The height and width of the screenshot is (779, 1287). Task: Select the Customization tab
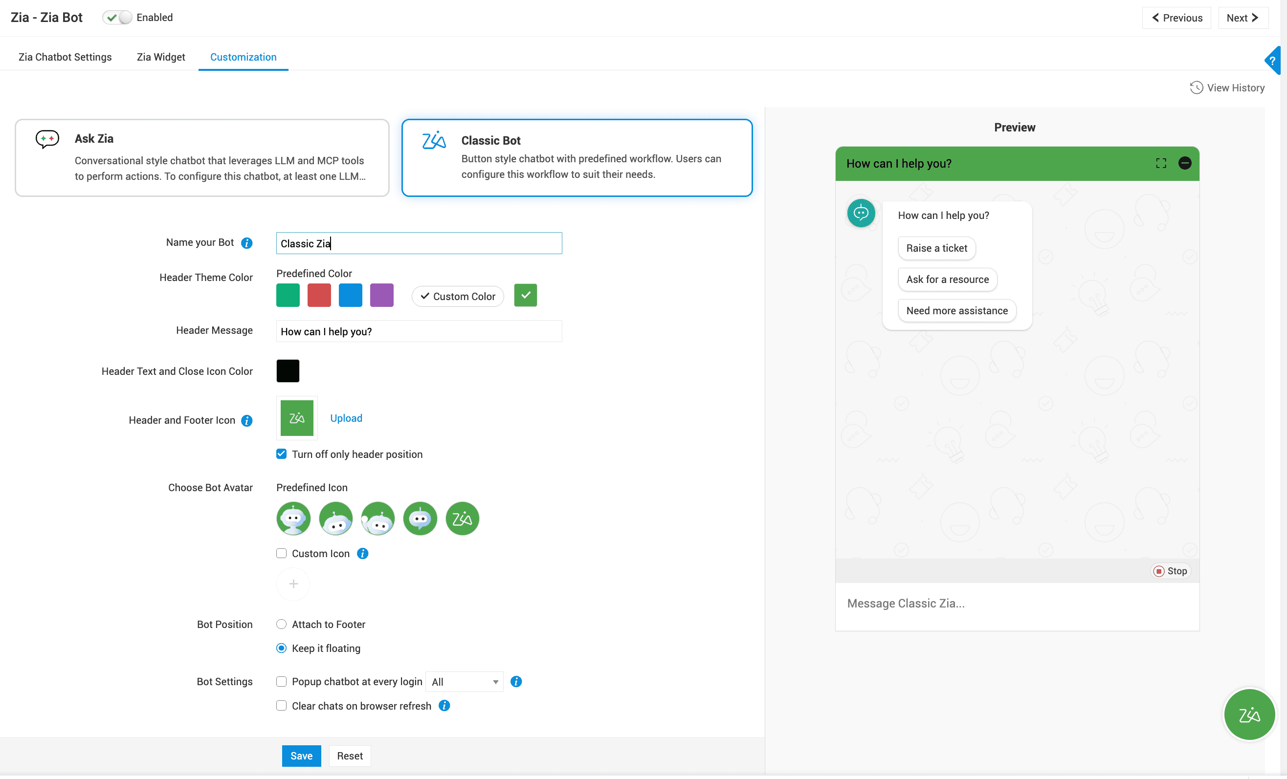tap(244, 57)
